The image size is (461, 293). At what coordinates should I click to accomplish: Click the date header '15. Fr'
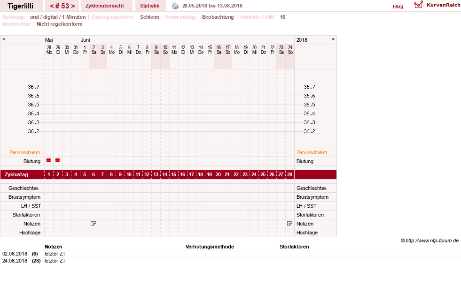[210, 50]
